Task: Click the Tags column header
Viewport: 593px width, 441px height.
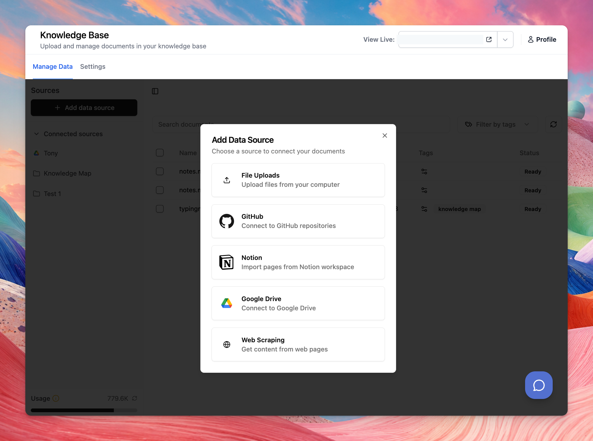Action: click(x=426, y=153)
